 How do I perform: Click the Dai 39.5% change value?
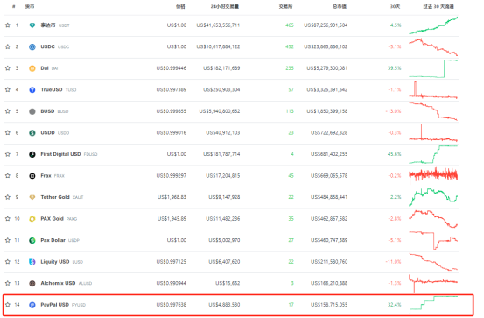(395, 68)
